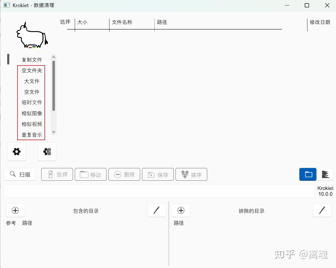Edit excluded directories with pencil icon
Image resolution: width=336 pixels, height=268 pixels.
point(322,211)
